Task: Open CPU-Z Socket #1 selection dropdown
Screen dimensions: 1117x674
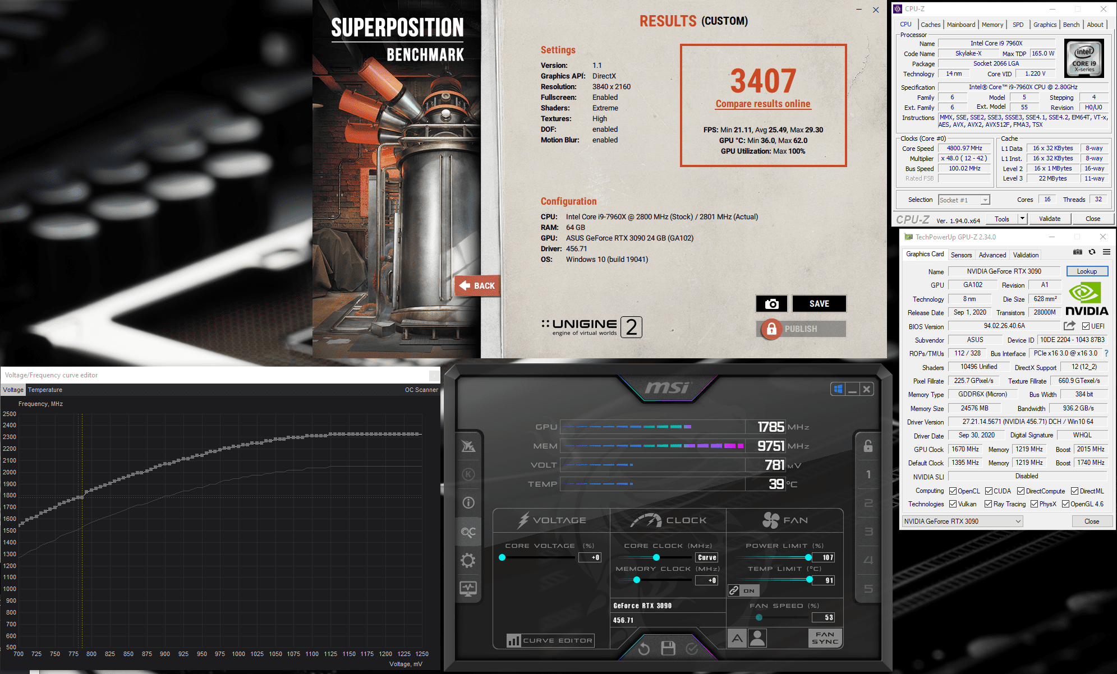Action: point(964,200)
